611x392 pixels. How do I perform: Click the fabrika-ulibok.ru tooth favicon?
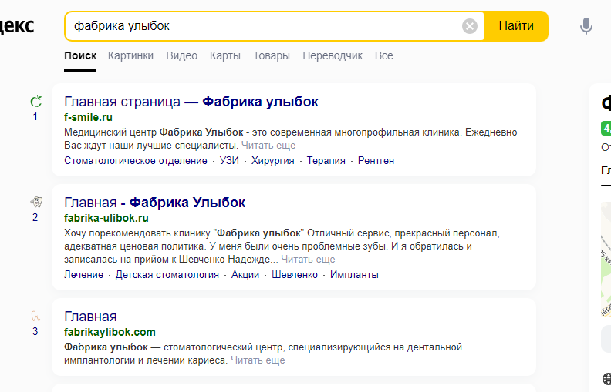click(x=35, y=202)
